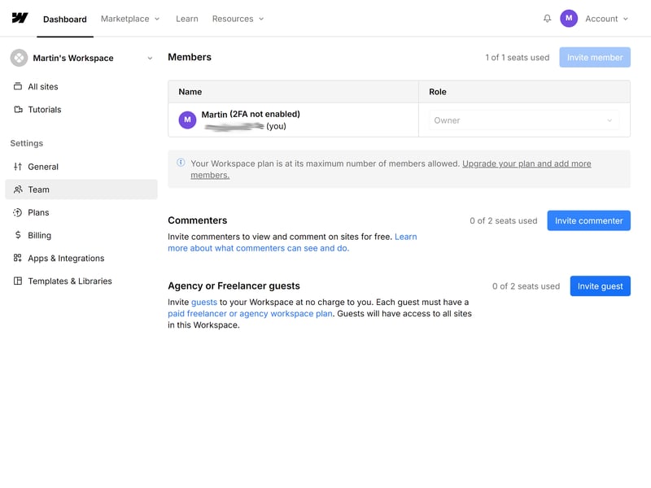The height and width of the screenshot is (488, 651).
Task: Click the Plans icon in sidebar
Action: (x=18, y=212)
